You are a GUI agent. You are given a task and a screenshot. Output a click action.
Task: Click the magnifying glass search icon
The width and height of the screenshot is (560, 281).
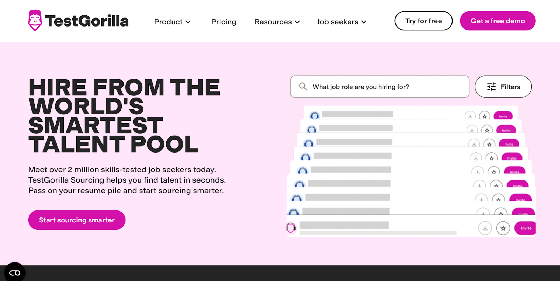pos(303,87)
